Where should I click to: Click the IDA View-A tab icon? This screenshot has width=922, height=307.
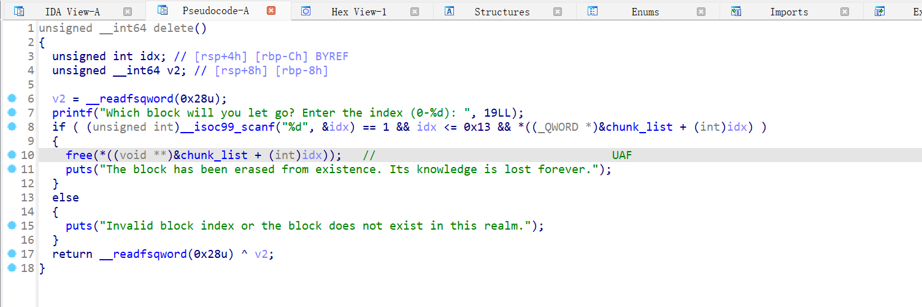tap(19, 12)
